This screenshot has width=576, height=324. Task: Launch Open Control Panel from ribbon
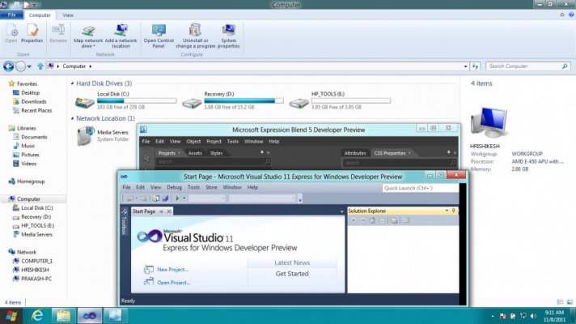pos(159,36)
